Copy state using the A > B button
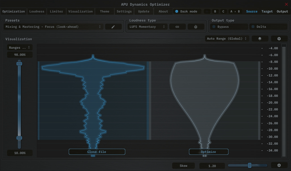Screen dimensions: 291x171 coord(235,11)
